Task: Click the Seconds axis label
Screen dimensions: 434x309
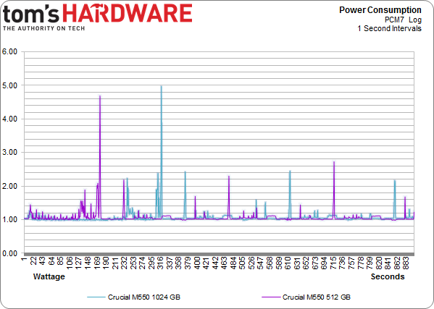Action: coord(388,276)
